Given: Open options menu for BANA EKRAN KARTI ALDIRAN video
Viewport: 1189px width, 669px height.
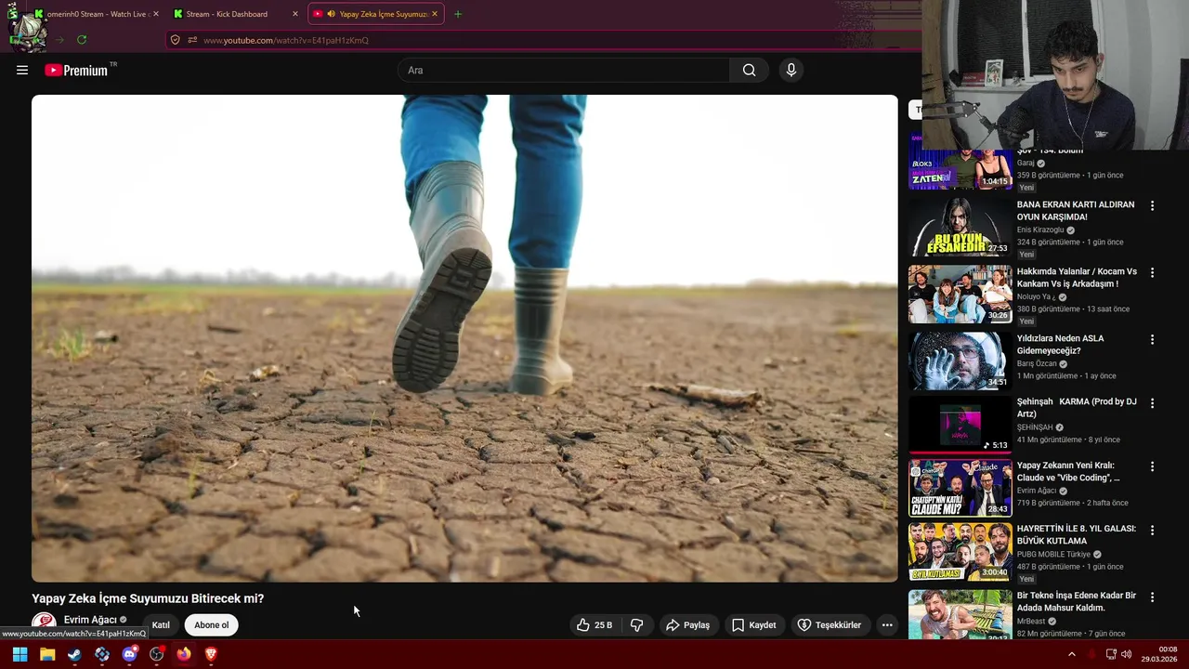Looking at the screenshot, I should pos(1152,205).
